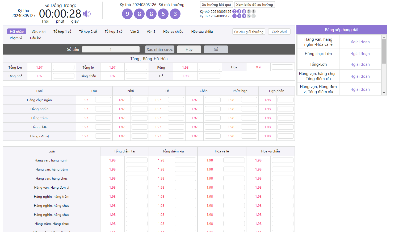Select the Tổ hợp 2 số tab

click(88, 31)
